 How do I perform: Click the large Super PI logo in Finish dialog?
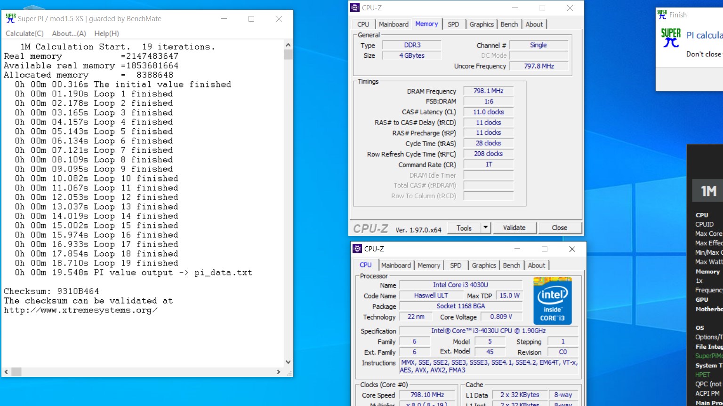(671, 38)
